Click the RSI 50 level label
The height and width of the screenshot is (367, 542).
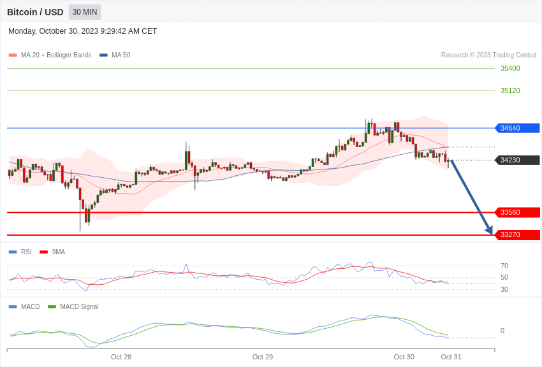coord(504,277)
